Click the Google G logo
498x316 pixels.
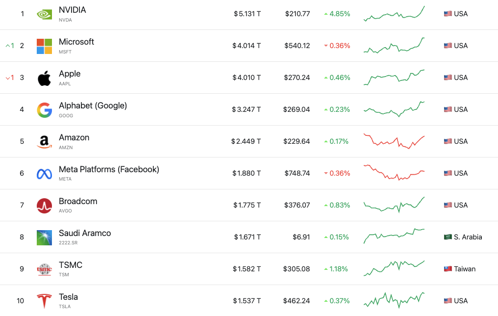point(44,110)
